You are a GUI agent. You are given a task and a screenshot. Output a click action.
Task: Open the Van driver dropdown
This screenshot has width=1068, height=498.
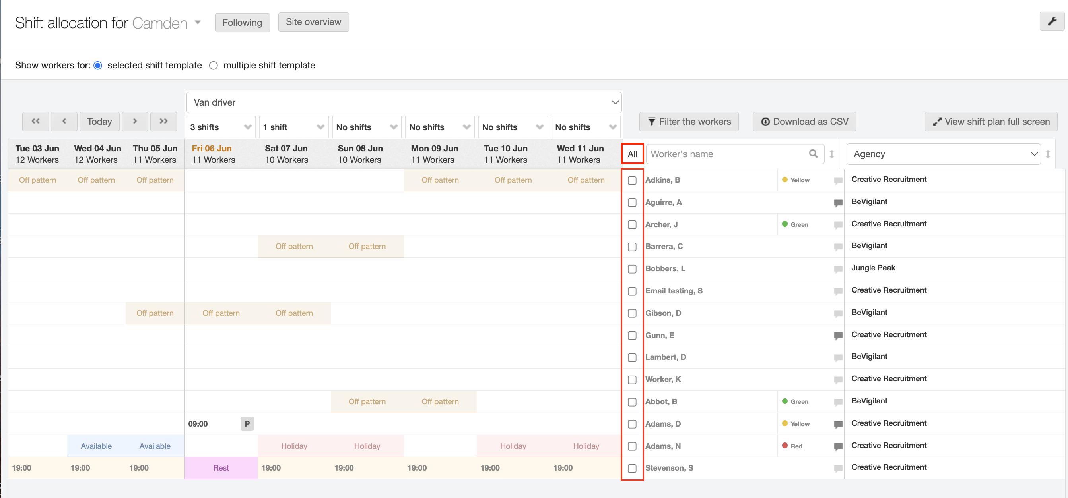pos(404,102)
